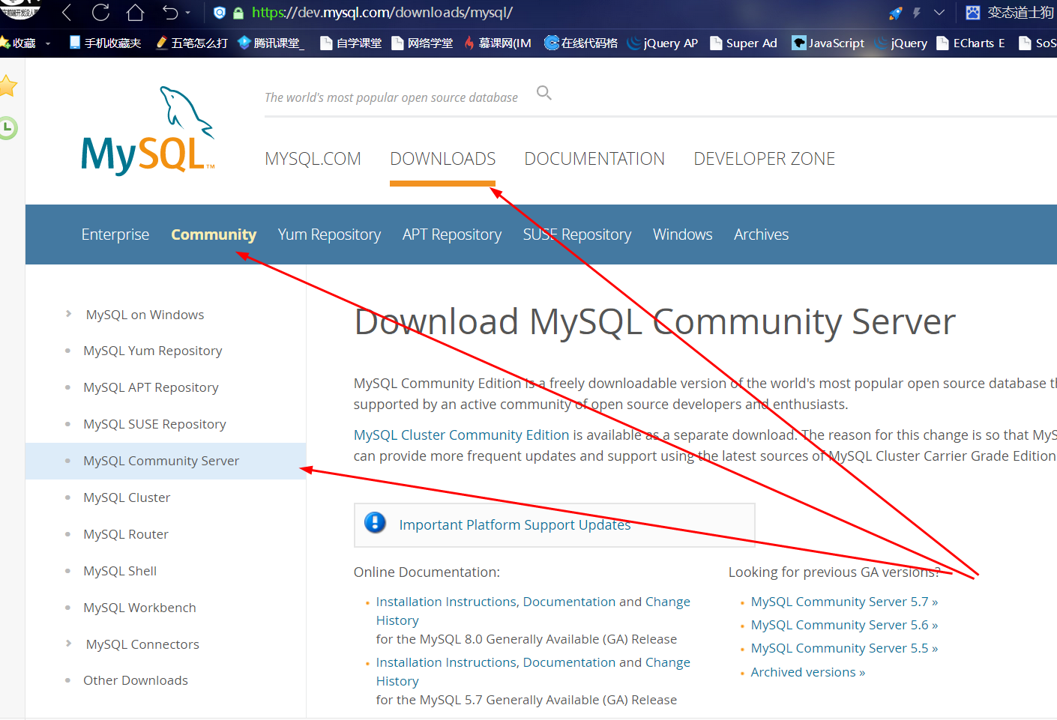This screenshot has height=720, width=1057.
Task: Go back with the browser back arrow
Action: point(67,13)
